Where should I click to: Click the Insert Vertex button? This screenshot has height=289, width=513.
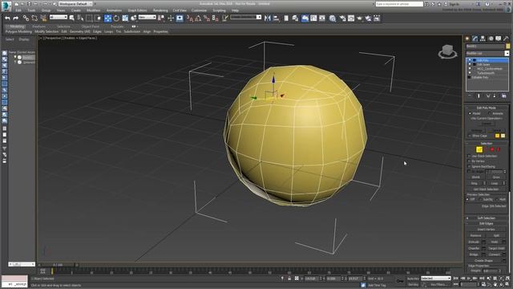[x=487, y=230]
